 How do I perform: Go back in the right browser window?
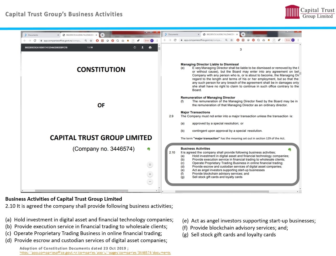(165, 40)
